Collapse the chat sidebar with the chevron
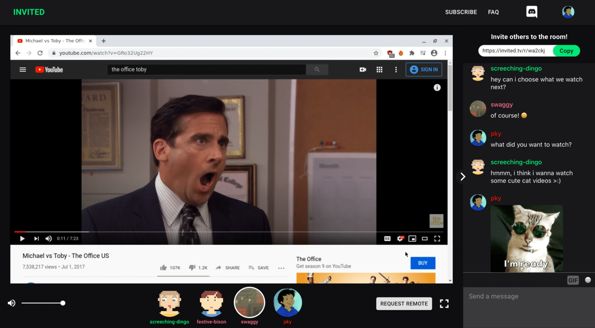 coord(462,176)
